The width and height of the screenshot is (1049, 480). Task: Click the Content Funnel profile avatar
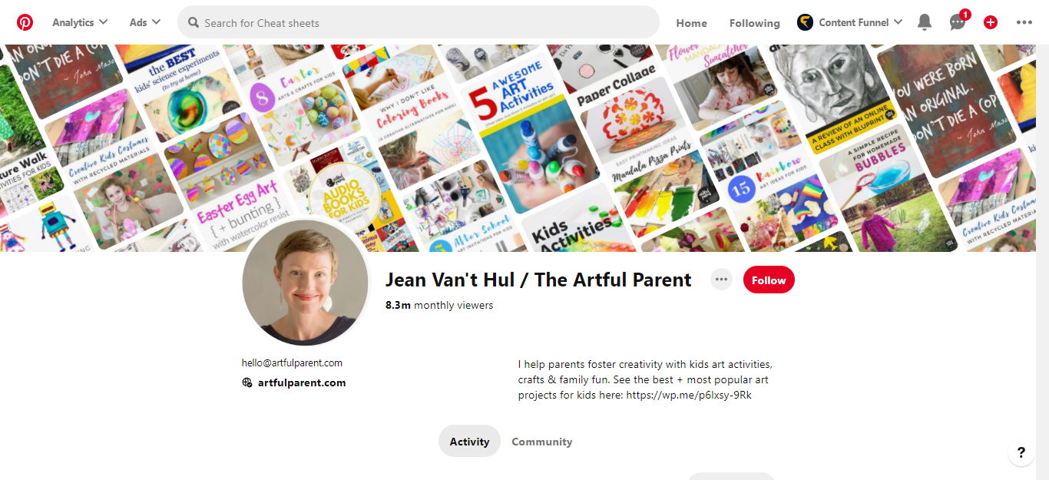805,22
